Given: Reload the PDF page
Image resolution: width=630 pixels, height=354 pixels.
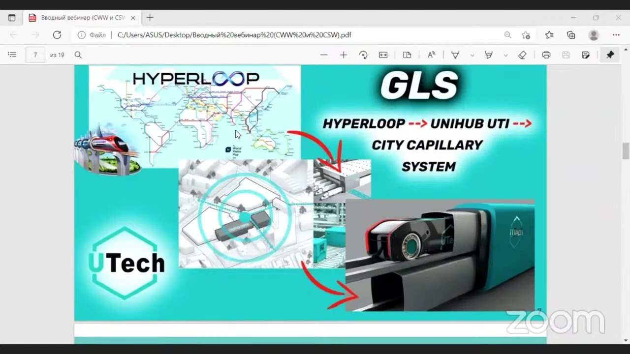Looking at the screenshot, I should (57, 35).
